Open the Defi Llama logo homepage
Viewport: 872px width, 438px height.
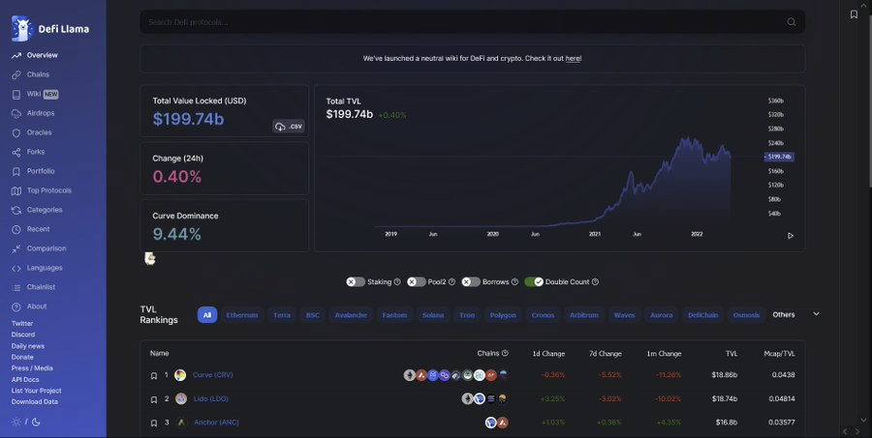click(50, 28)
